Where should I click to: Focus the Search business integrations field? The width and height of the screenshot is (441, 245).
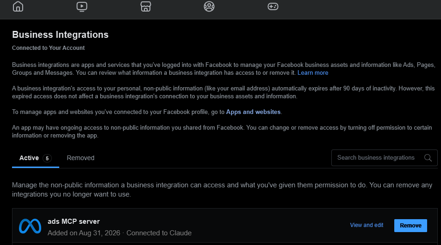(384, 158)
